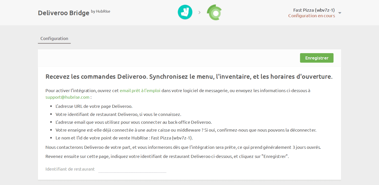Open the 'email prêt à l'emploi' link
The height and width of the screenshot is (185, 379).
tap(140, 91)
